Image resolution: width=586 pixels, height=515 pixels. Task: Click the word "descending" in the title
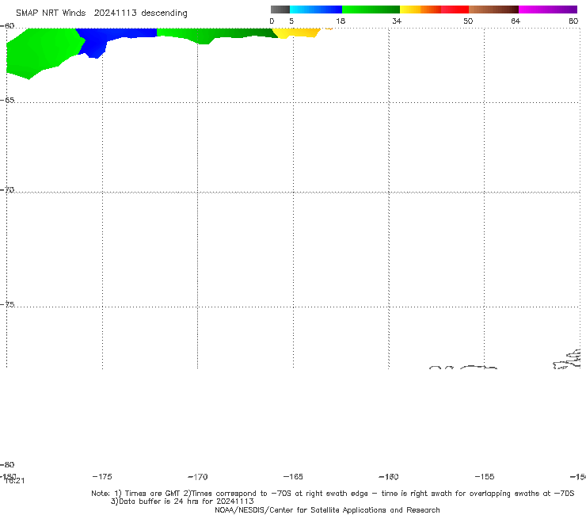click(x=165, y=13)
